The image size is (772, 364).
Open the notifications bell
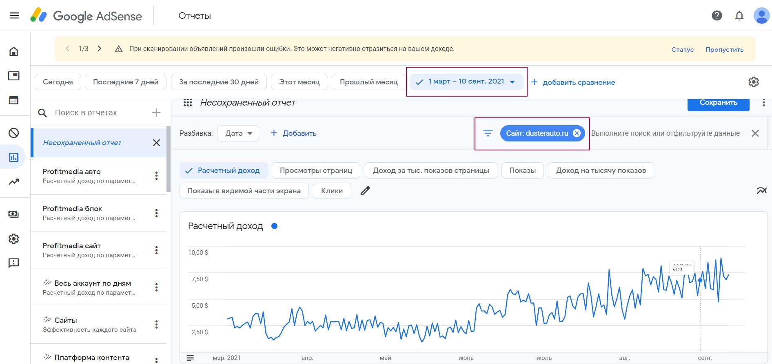(x=739, y=15)
